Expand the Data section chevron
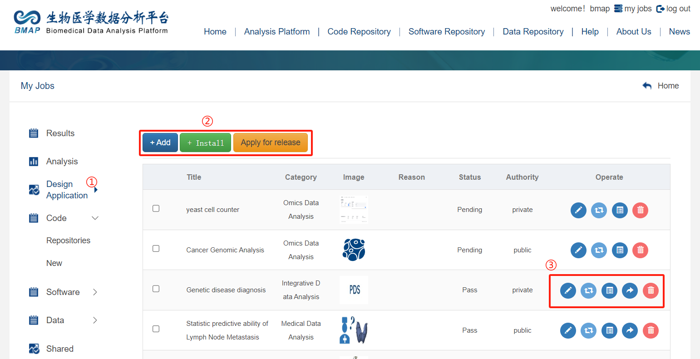Viewport: 700px width, 359px height. (95, 320)
